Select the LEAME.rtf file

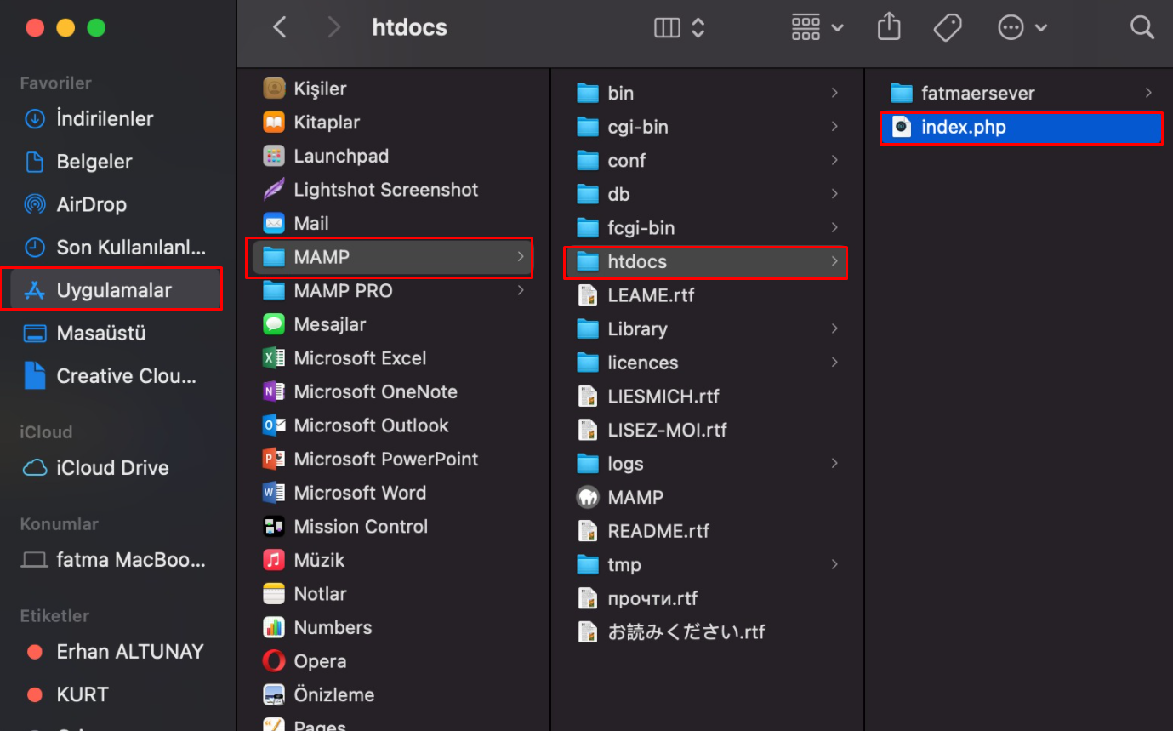pos(706,294)
